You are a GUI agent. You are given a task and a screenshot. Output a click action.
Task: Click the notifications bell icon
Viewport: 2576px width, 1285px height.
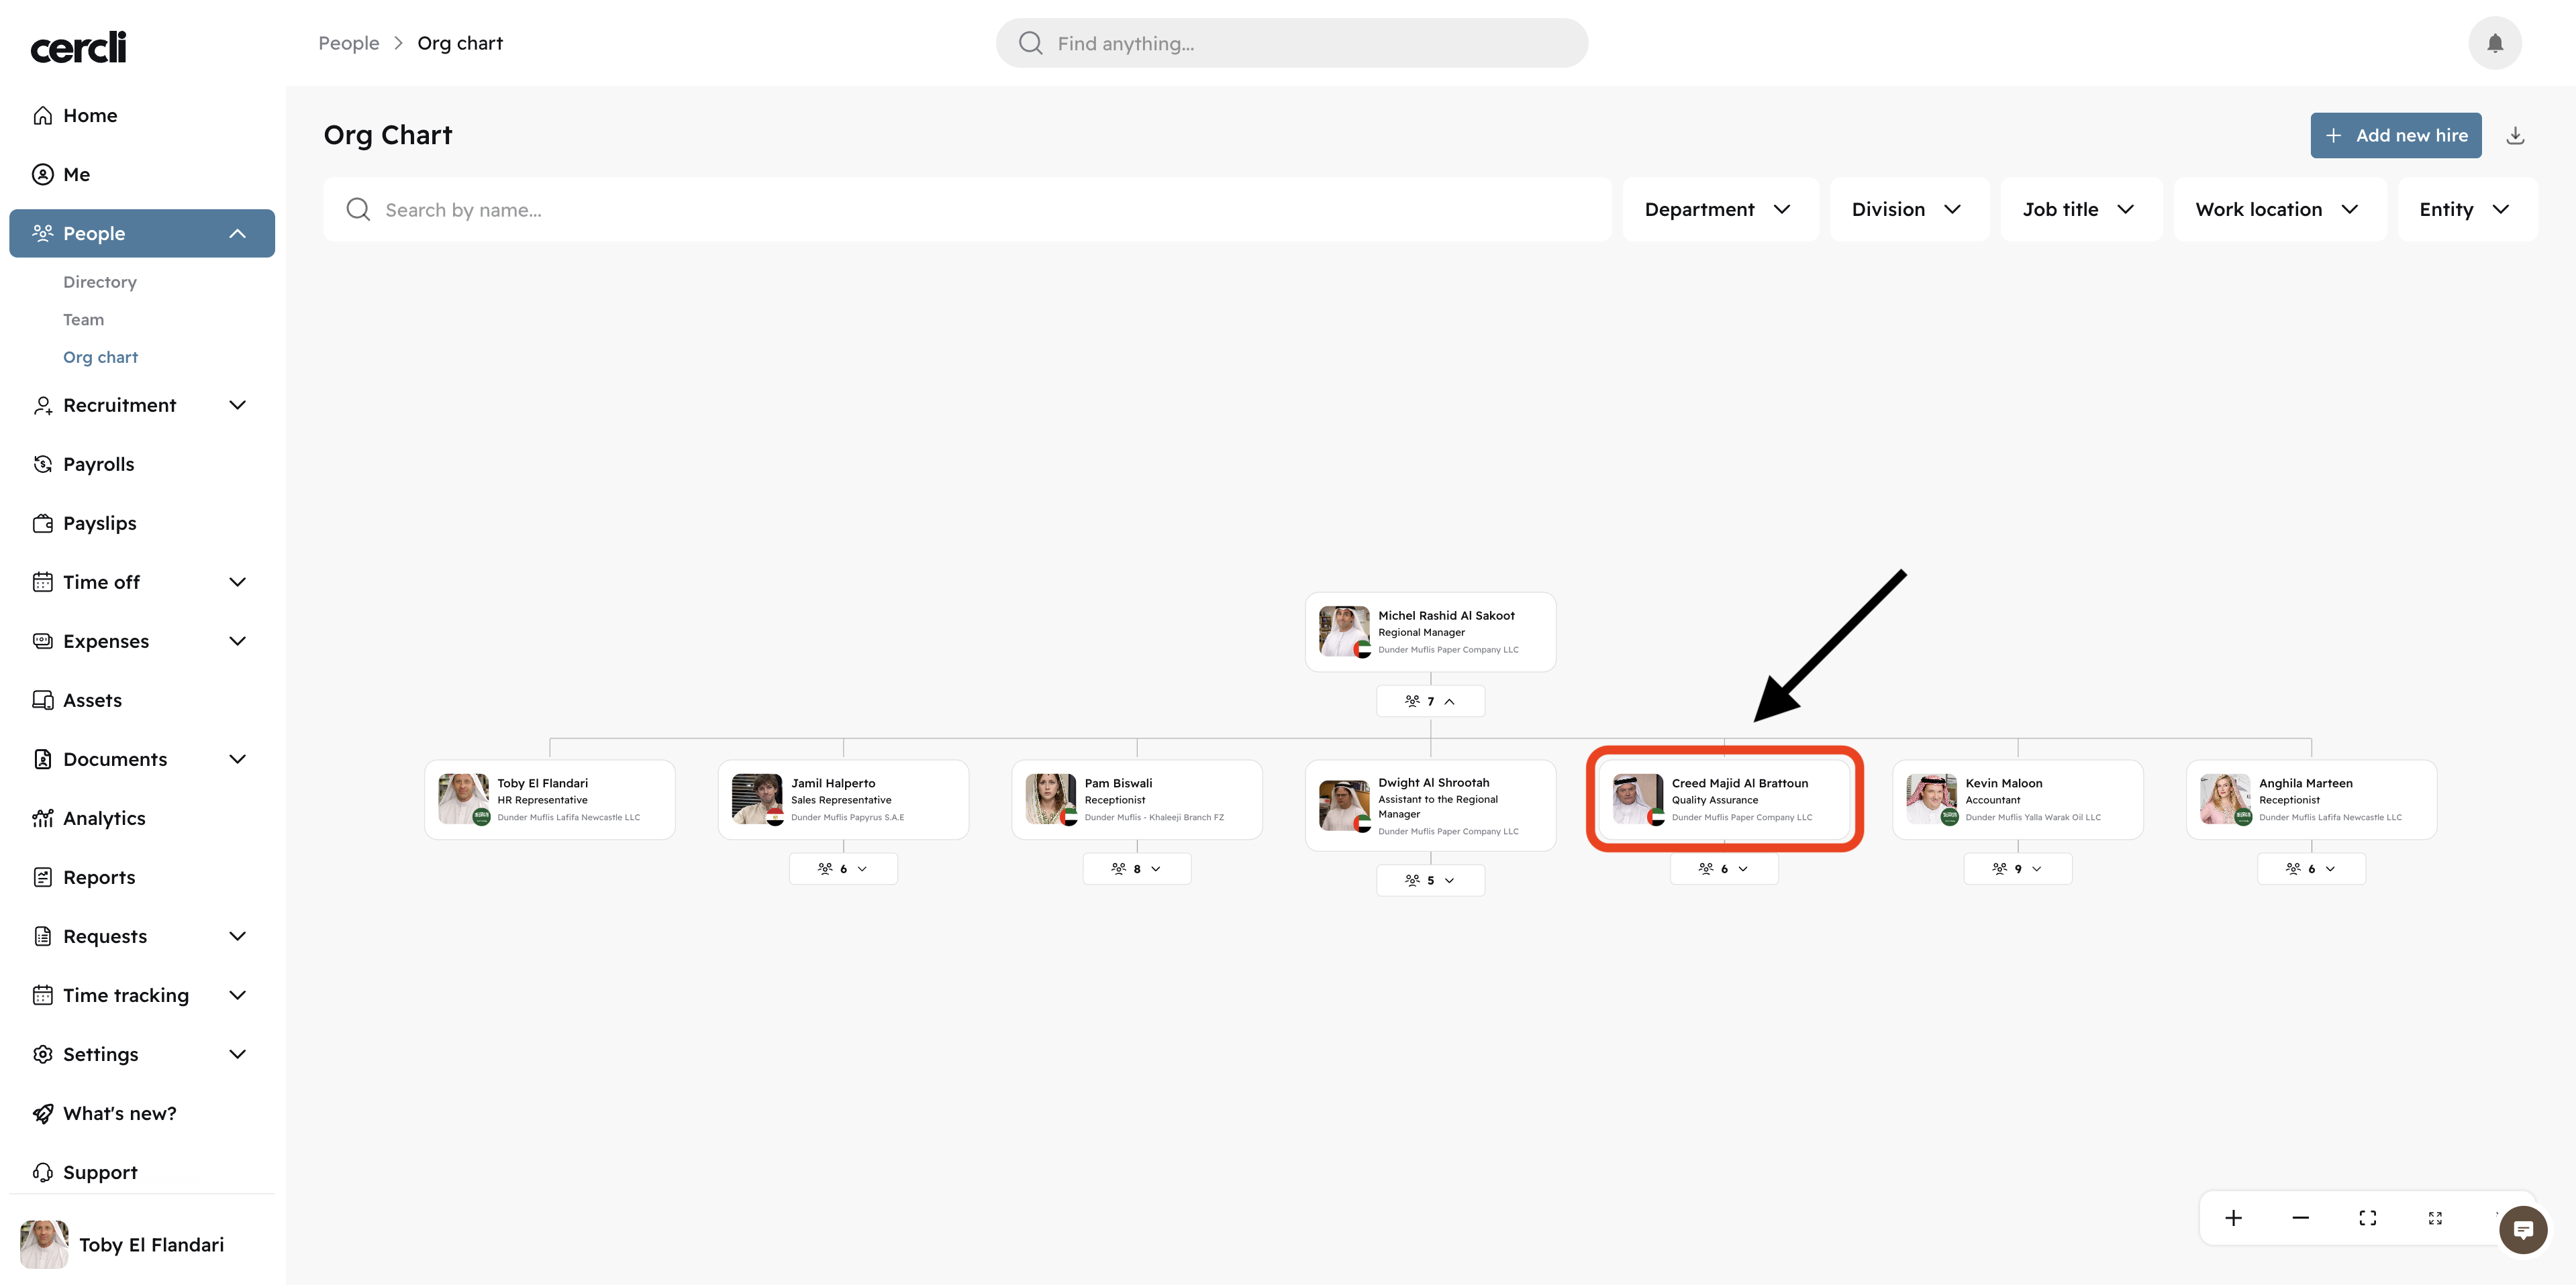[x=2494, y=43]
